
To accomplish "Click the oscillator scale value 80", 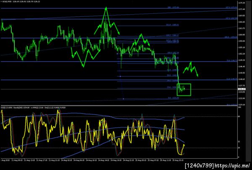I will (239, 116).
